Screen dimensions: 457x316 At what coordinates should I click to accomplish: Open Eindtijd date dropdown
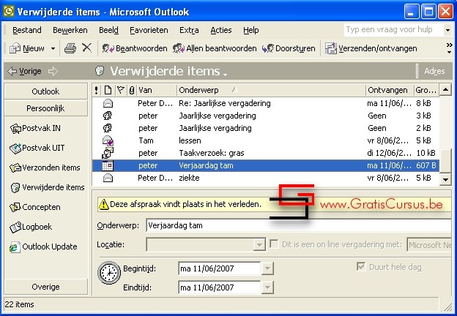pos(267,287)
